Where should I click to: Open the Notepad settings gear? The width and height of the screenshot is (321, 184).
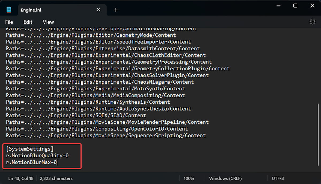[312, 22]
